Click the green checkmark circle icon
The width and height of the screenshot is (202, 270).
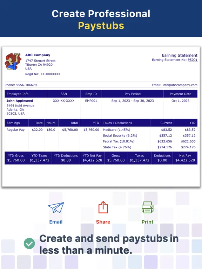(29, 243)
